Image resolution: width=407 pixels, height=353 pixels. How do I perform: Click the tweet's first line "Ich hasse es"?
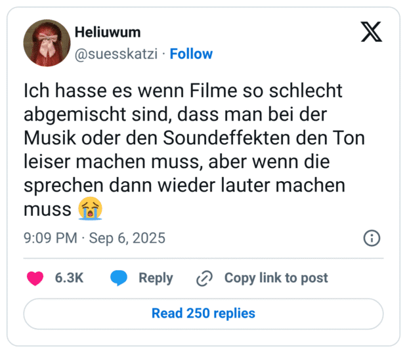click(77, 91)
